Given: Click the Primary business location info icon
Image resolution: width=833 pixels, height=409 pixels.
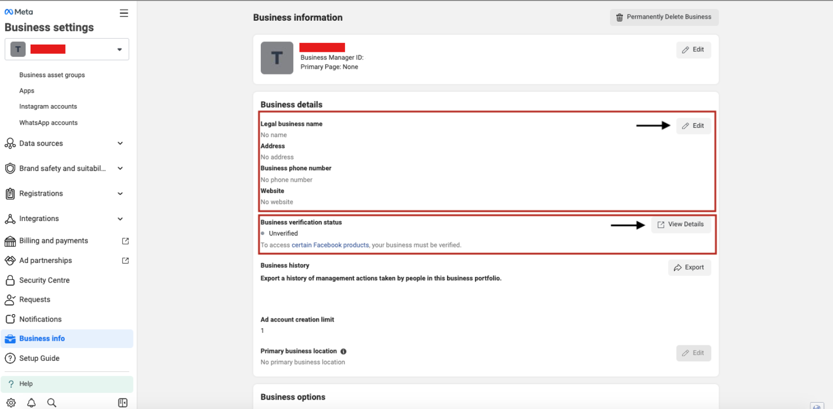Looking at the screenshot, I should tap(344, 352).
